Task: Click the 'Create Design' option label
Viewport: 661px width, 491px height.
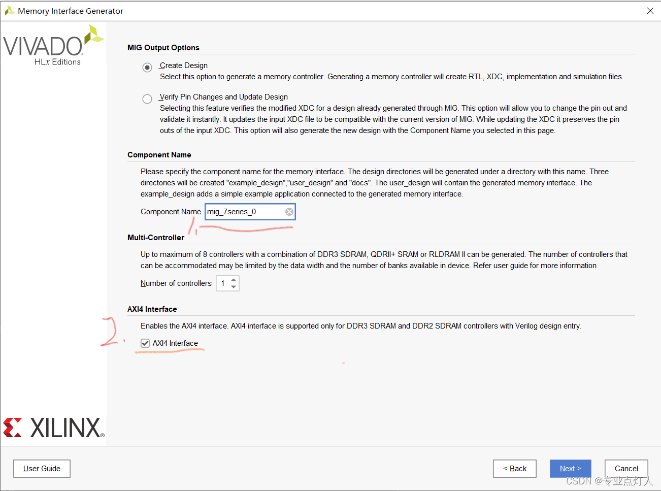Action: [183, 66]
